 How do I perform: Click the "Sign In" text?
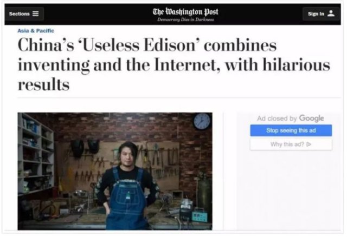tap(316, 14)
